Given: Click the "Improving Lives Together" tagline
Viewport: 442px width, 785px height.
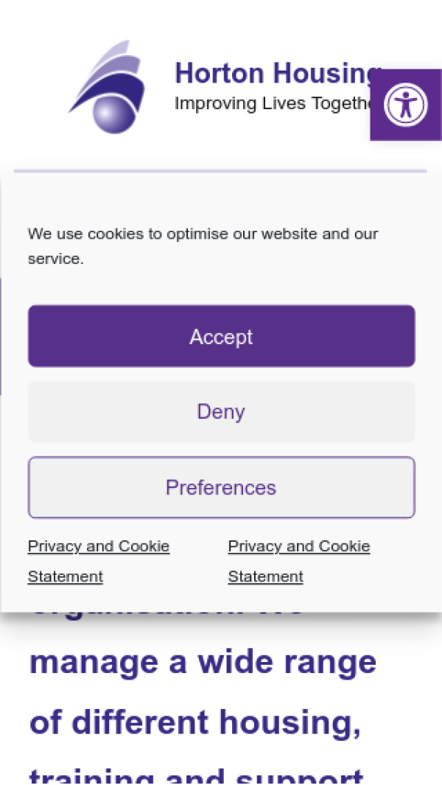Looking at the screenshot, I should (x=271, y=103).
